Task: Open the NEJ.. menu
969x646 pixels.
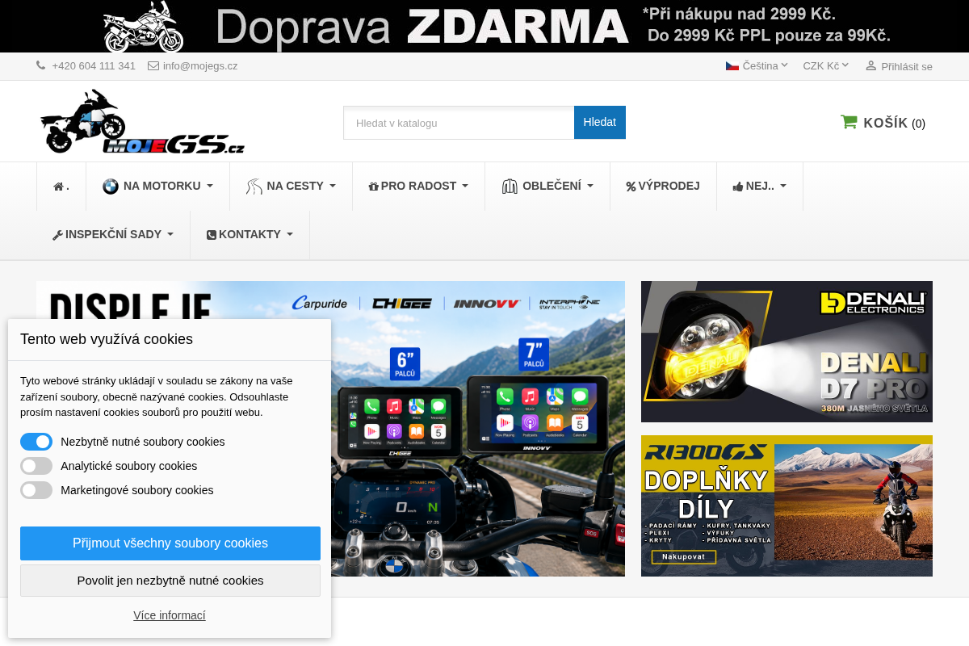Action: (760, 187)
